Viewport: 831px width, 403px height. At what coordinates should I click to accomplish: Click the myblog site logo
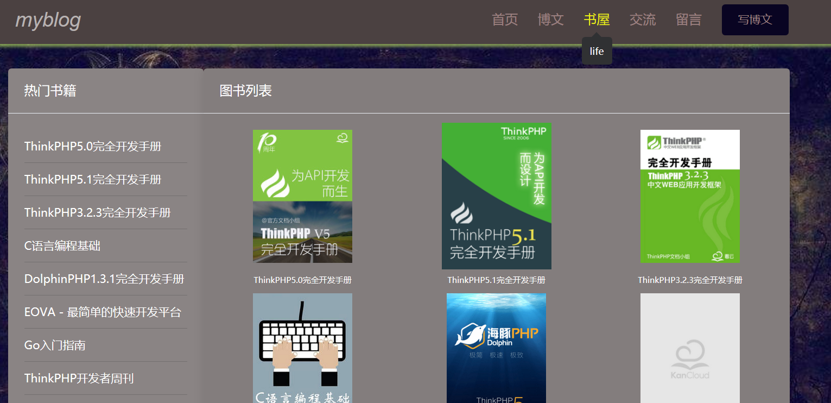[x=48, y=21]
